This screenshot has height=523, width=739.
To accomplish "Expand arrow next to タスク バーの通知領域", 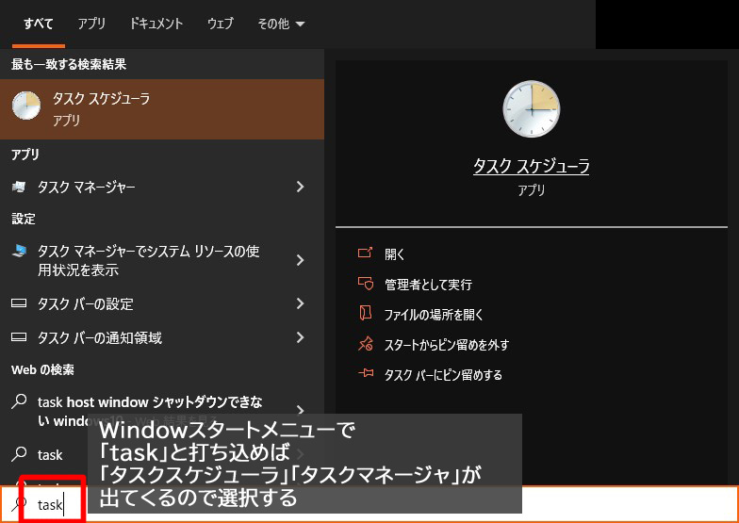I will point(300,337).
